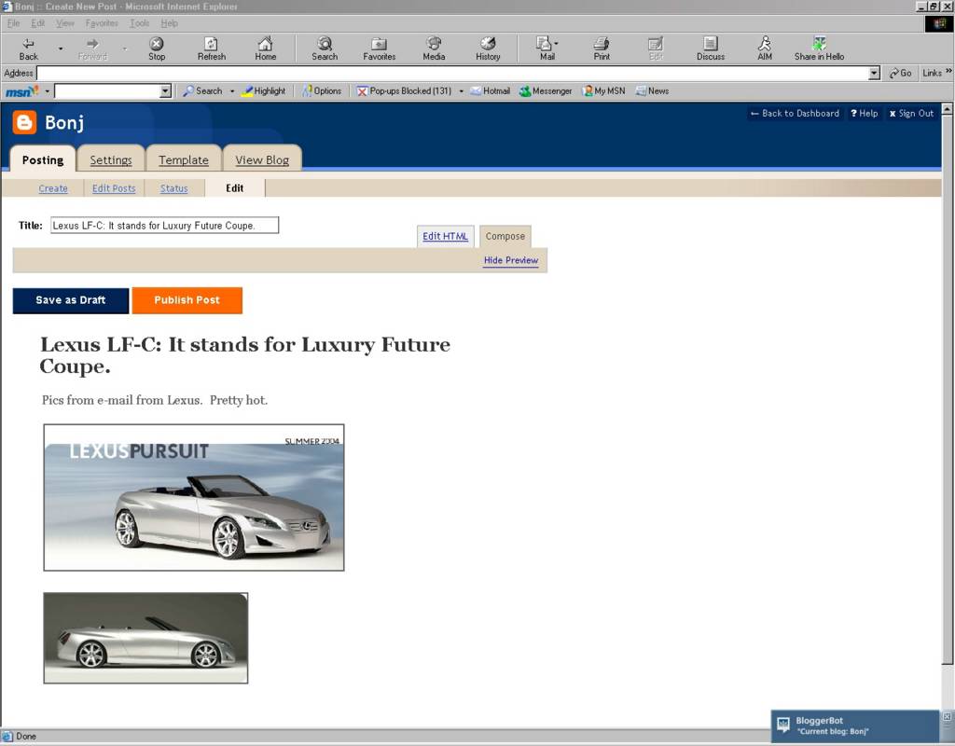Click the Create sub-navigation link
955x746 pixels.
[x=53, y=188]
